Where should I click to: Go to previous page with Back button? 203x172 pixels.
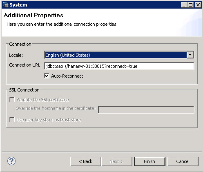point(86,161)
